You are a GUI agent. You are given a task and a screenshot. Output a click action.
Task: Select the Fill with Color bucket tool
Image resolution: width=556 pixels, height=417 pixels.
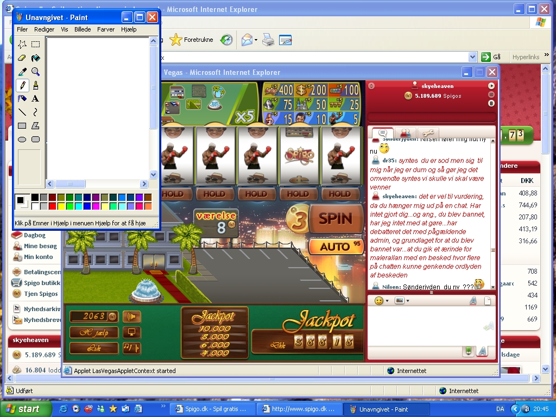[x=35, y=58]
